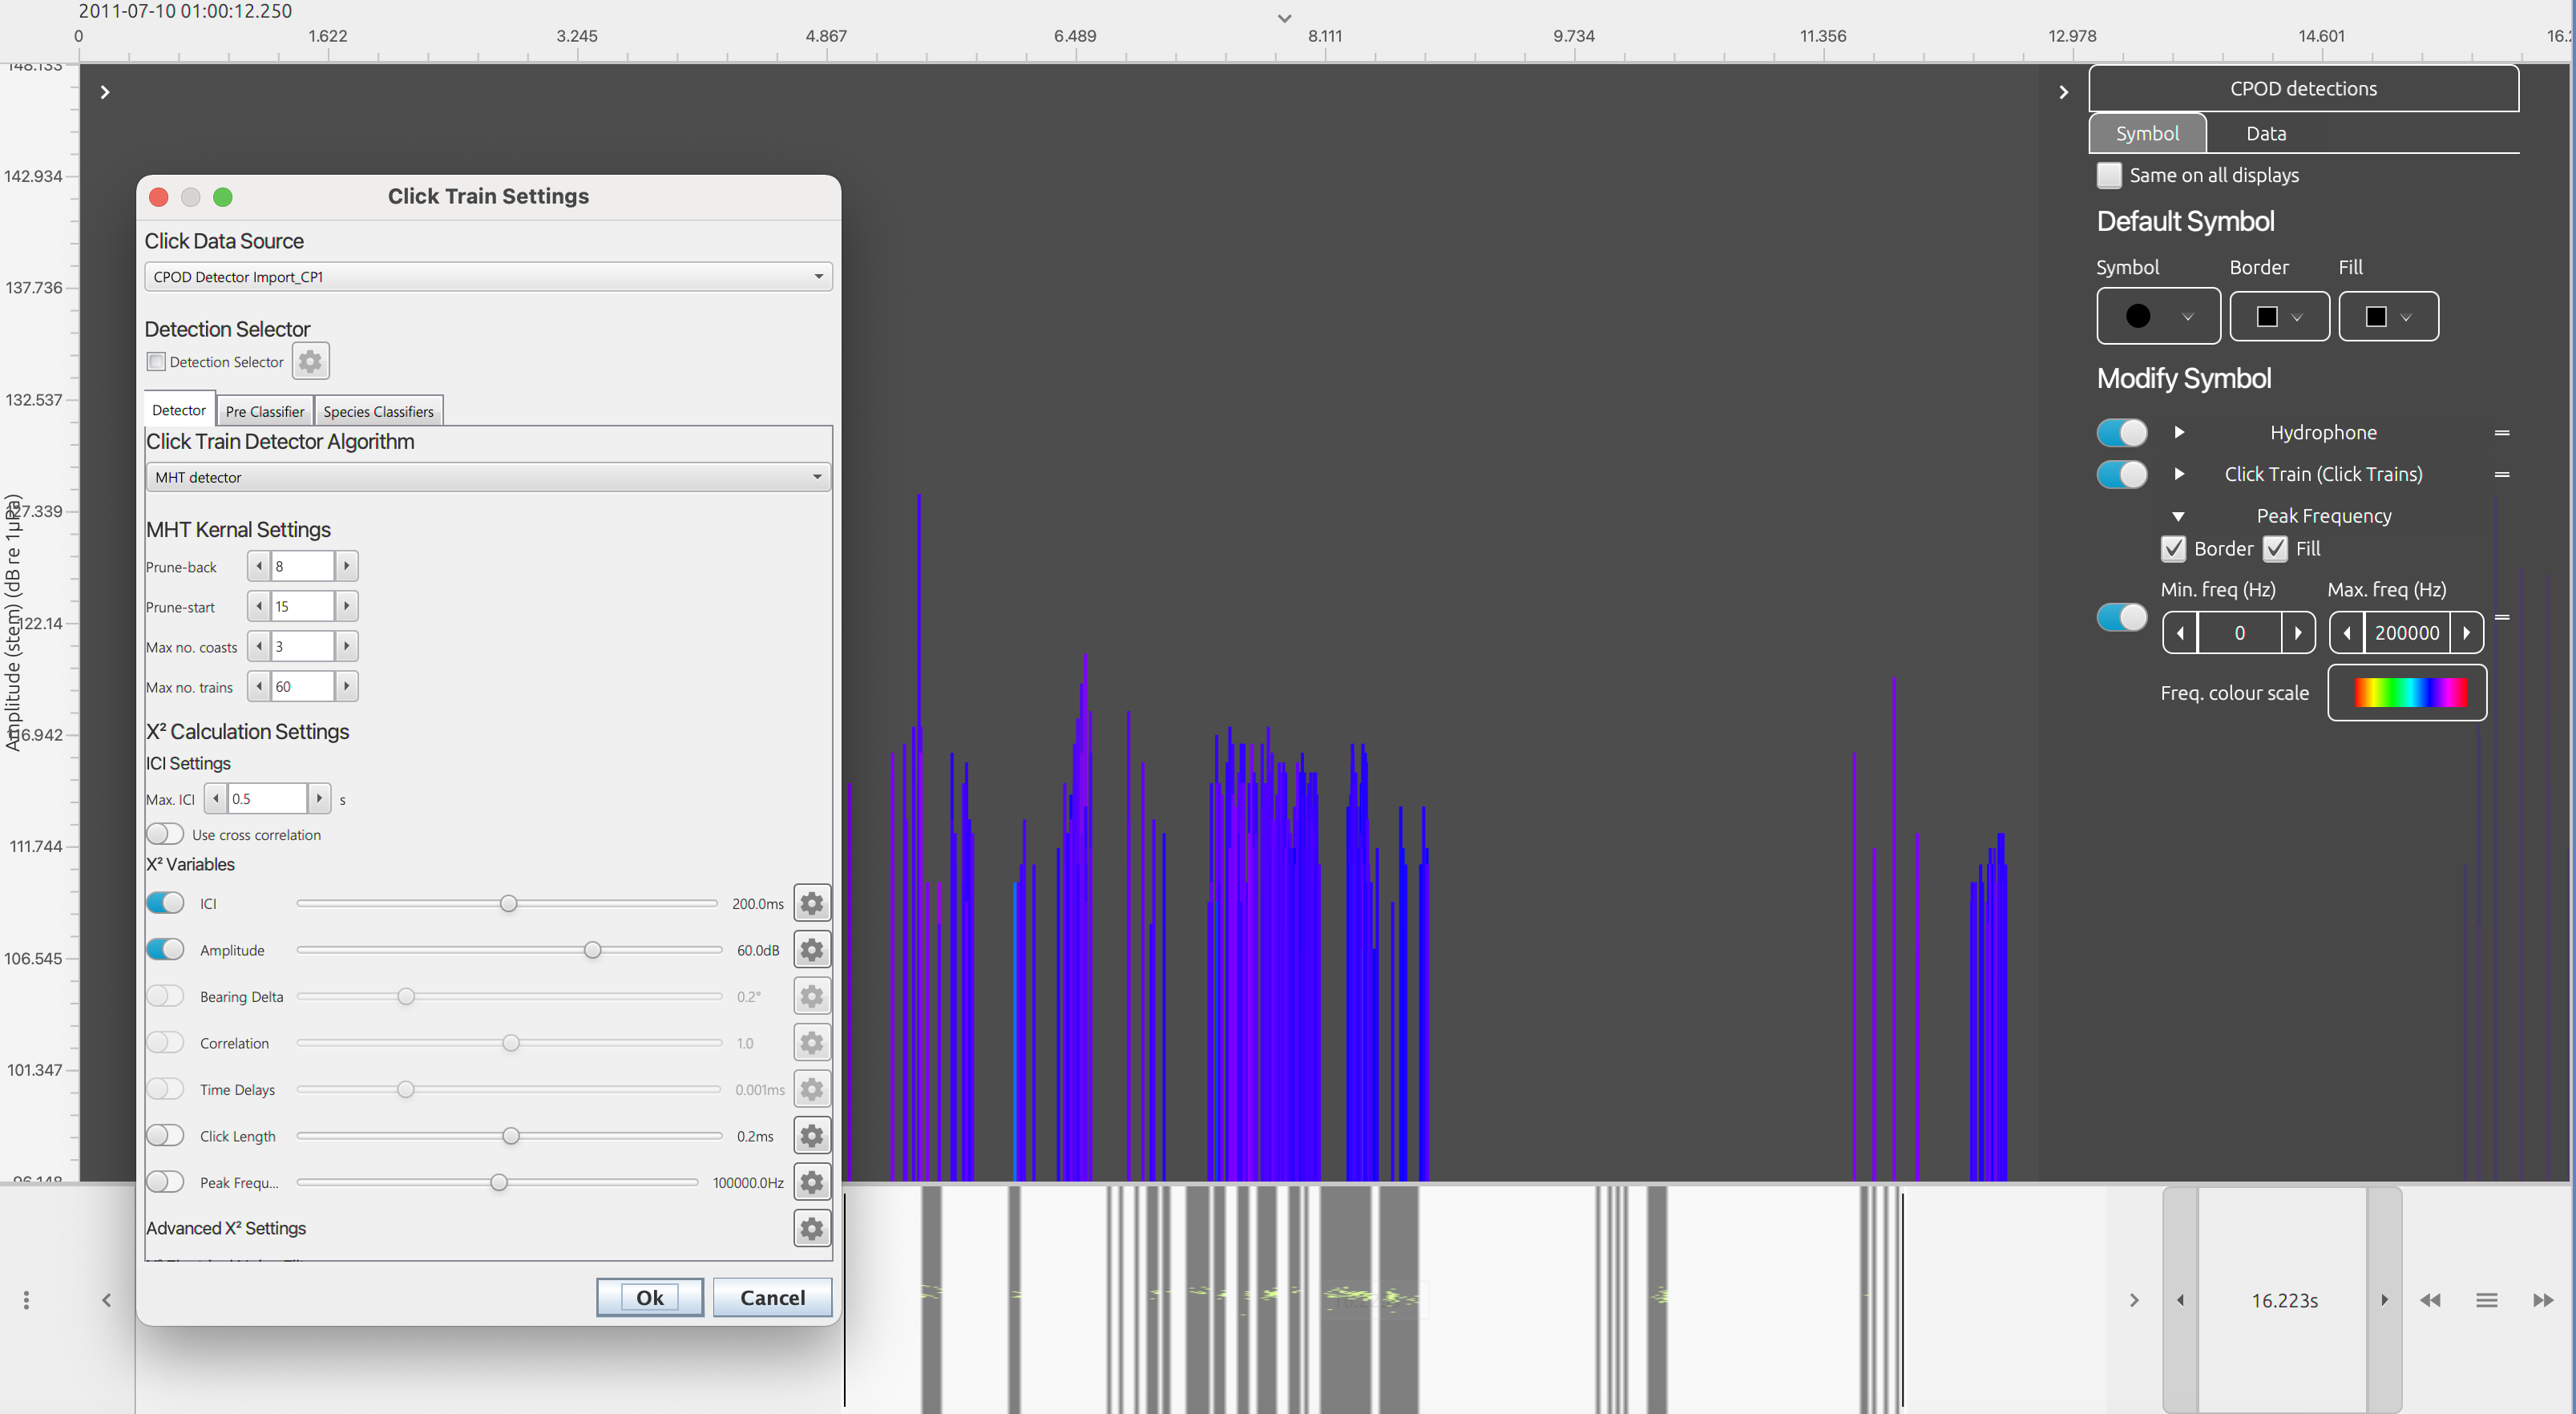Click the fast-forward double arrow icon
2576x1414 pixels.
coord(2543,1300)
